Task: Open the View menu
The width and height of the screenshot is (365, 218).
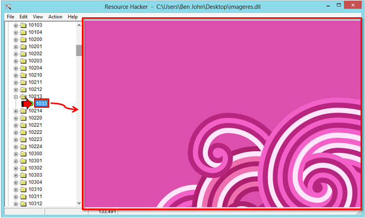Action: pos(38,16)
